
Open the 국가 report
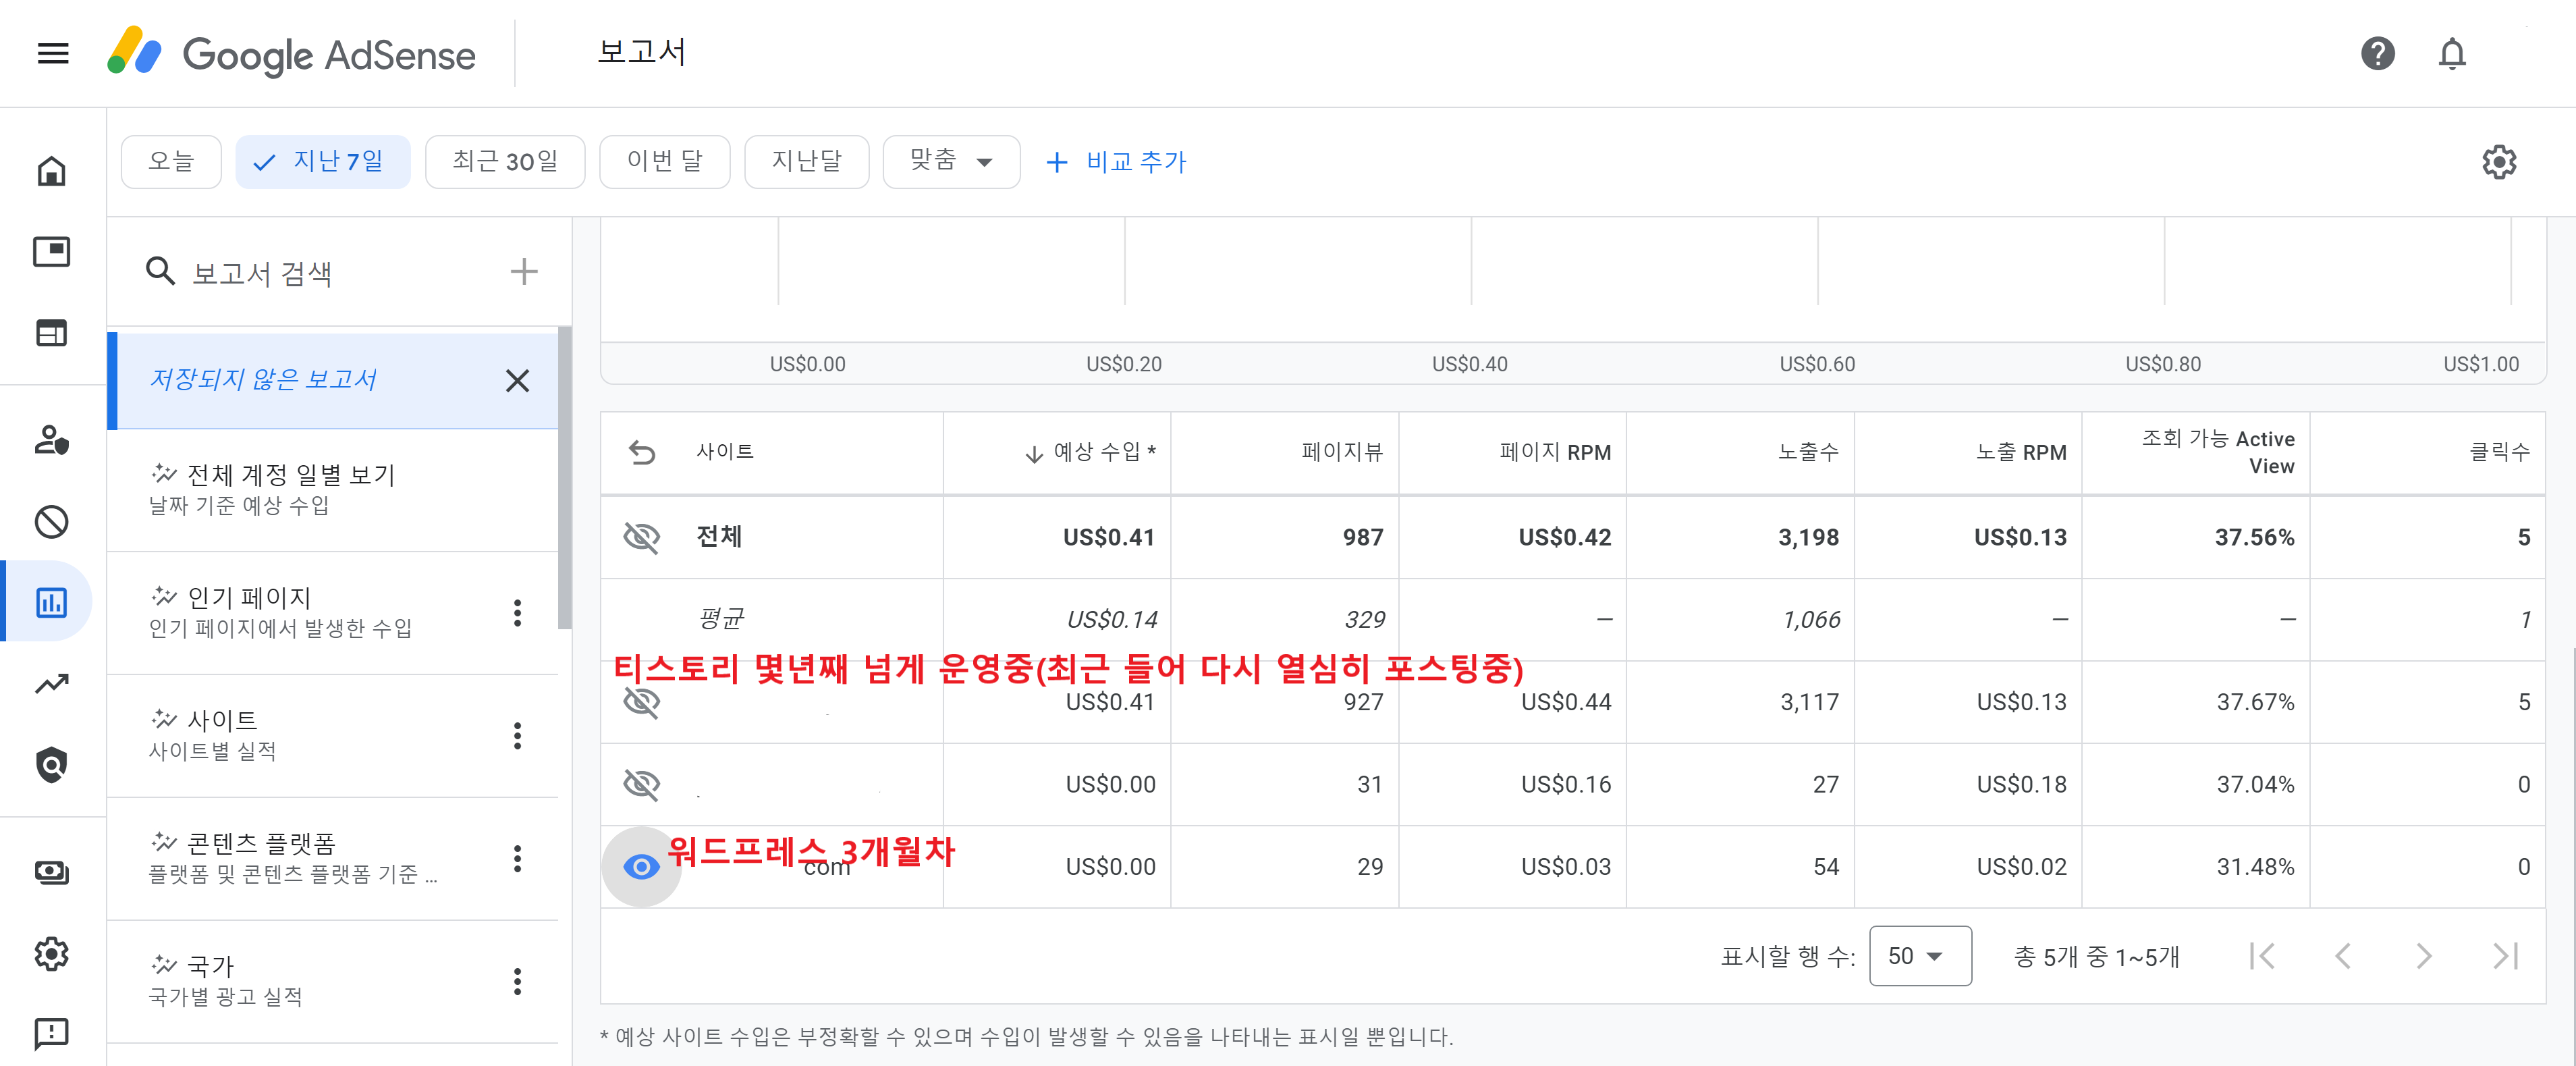[332, 982]
